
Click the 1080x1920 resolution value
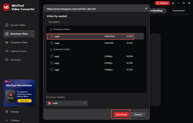pyautogui.click(x=109, y=36)
